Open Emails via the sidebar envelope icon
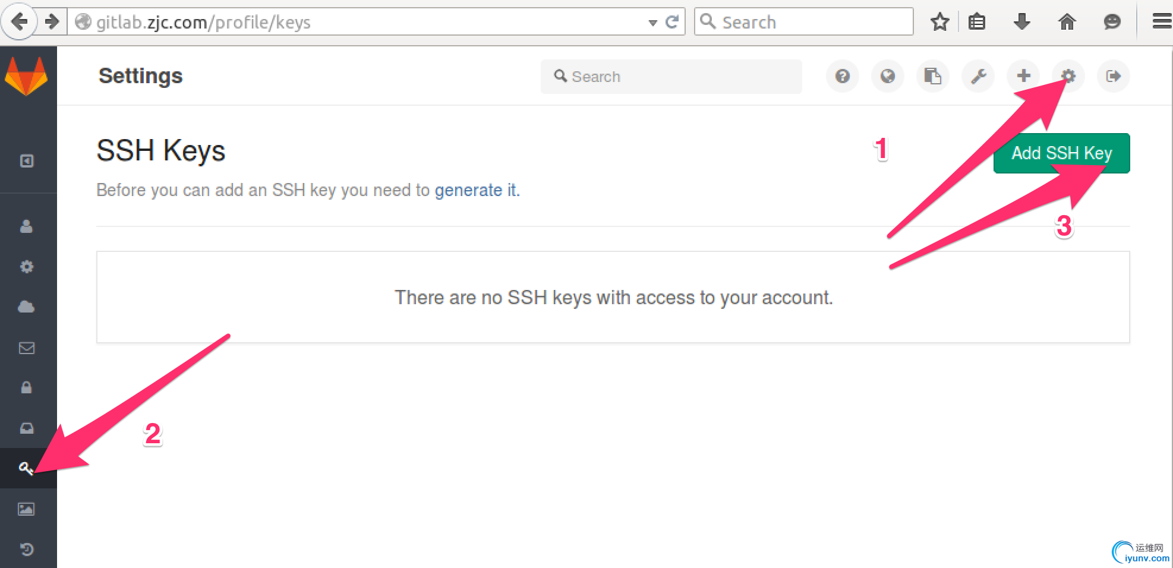This screenshot has width=1173, height=568. 27,348
